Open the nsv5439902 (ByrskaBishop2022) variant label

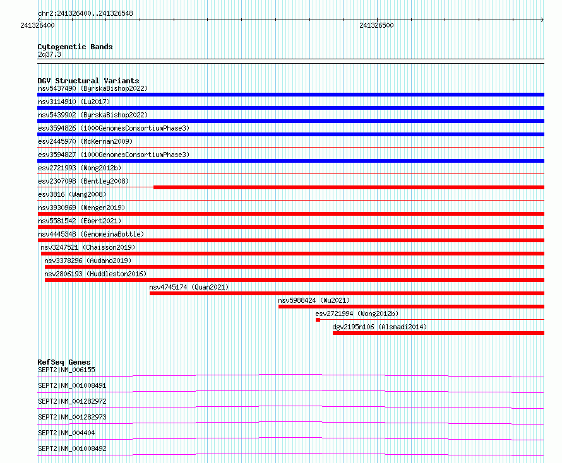tap(93, 115)
